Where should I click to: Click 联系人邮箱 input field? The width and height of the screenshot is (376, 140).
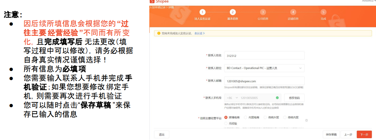pyautogui.click(x=264, y=81)
